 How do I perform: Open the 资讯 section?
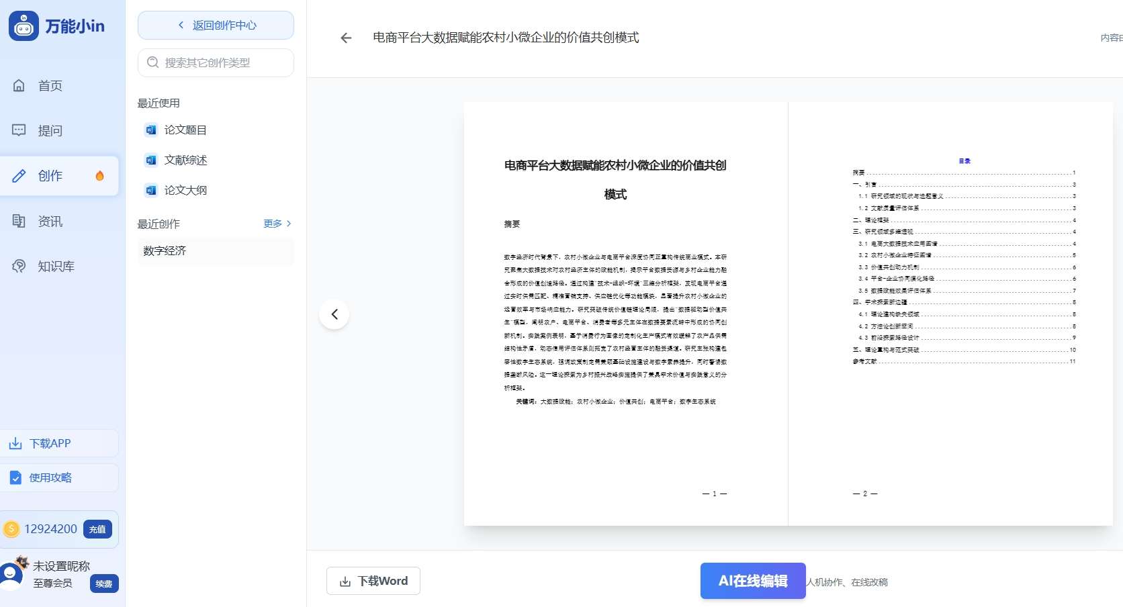point(19,221)
